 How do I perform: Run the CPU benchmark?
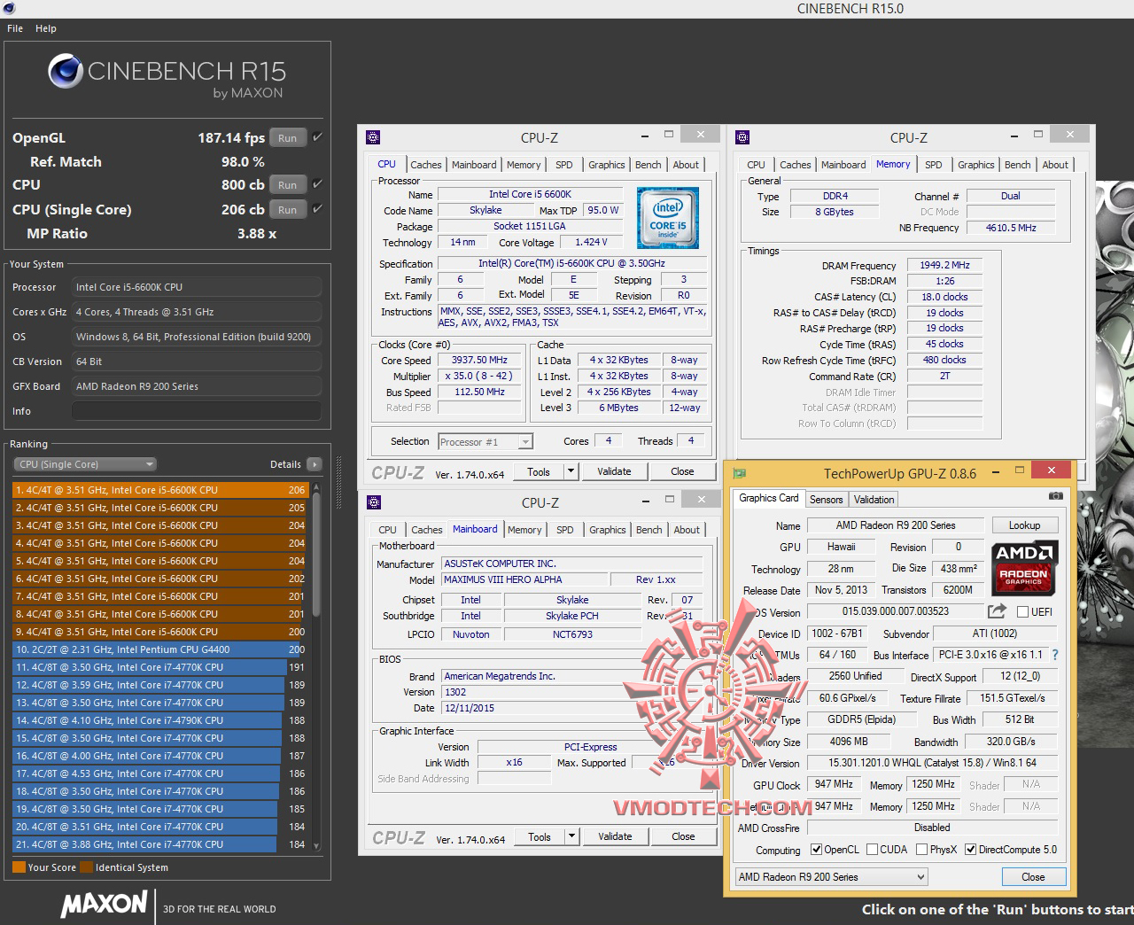pos(288,185)
